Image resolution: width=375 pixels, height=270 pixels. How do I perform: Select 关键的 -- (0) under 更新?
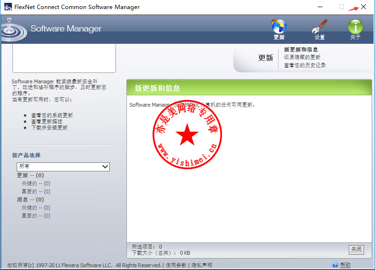point(36,183)
